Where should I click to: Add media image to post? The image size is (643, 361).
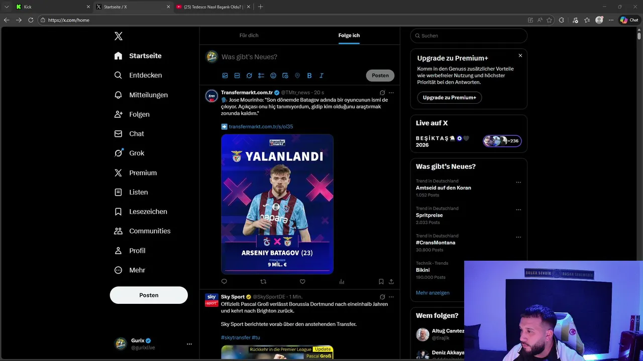point(225,76)
